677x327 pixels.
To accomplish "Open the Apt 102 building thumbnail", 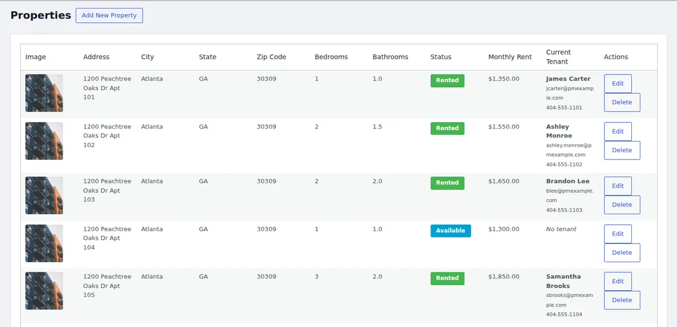I will coord(44,141).
